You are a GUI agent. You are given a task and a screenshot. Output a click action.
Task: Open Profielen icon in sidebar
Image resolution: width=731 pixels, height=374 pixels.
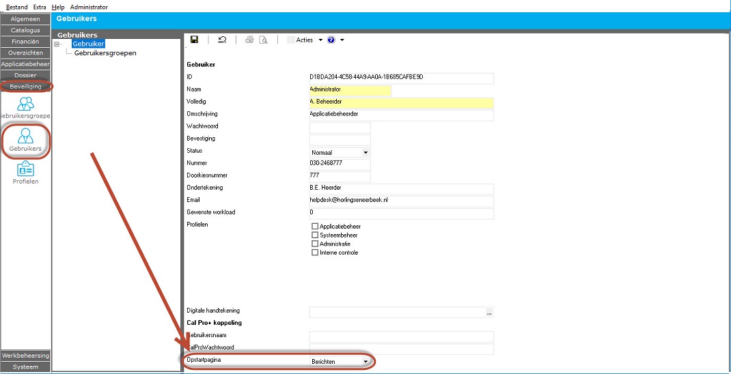pos(26,172)
